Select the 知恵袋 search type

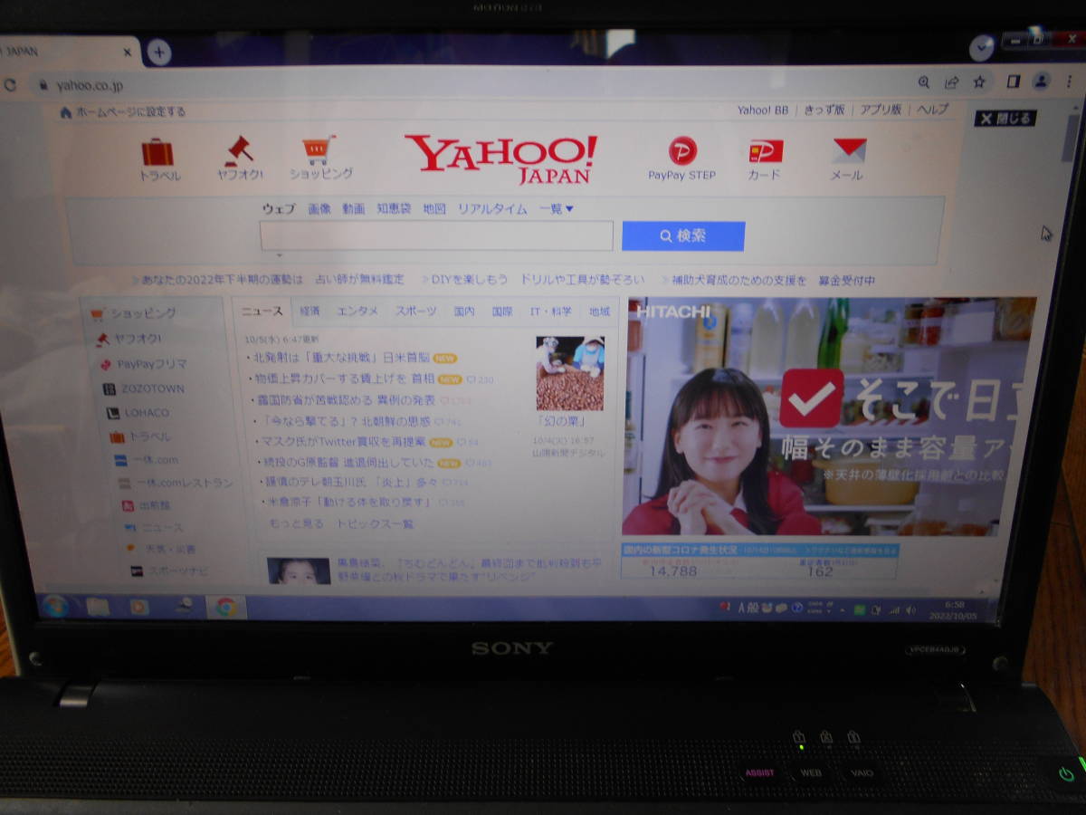tap(394, 209)
